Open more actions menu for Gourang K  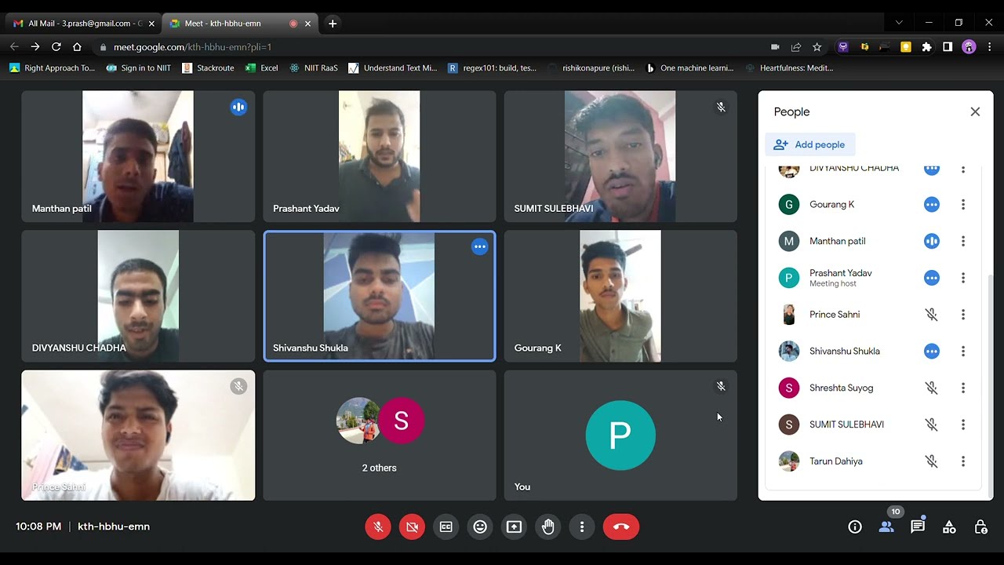point(963,205)
